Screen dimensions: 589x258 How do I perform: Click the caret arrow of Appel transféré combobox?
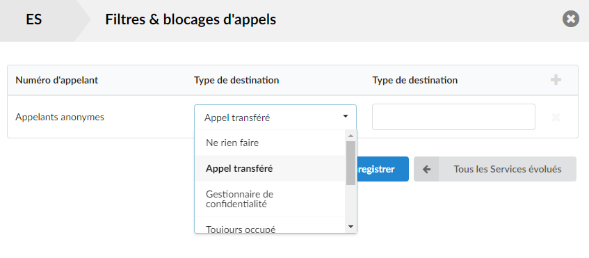[x=345, y=117]
